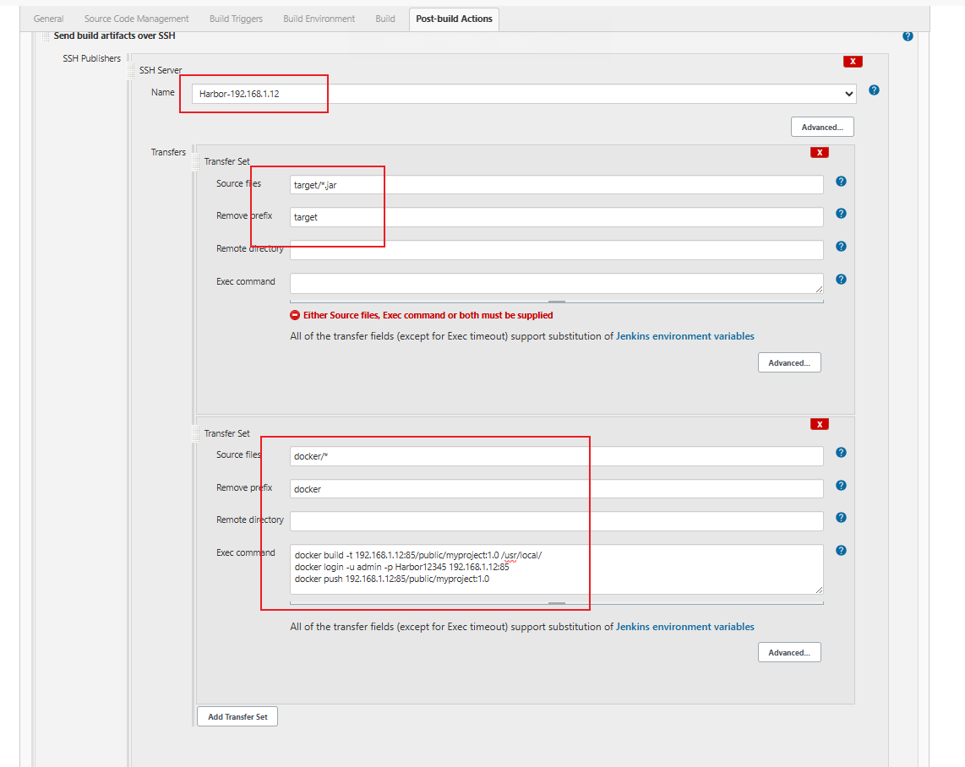Click Exec command box with docker build commands
The height and width of the screenshot is (767, 965).
tap(556, 569)
